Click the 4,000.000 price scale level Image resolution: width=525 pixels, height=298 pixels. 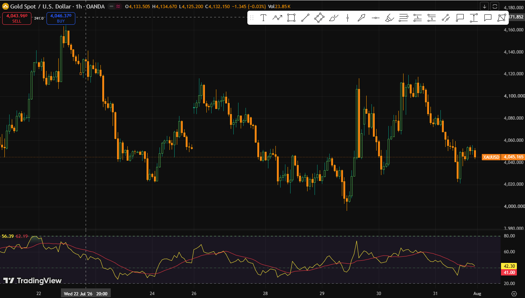pos(514,206)
